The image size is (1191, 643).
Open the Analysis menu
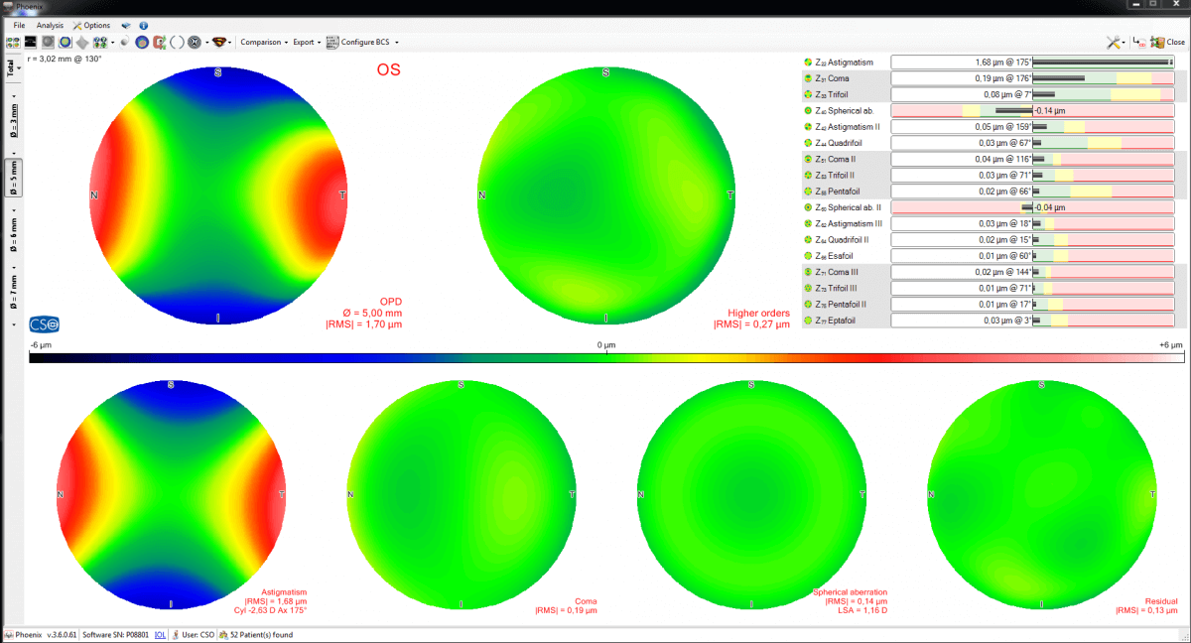point(51,25)
